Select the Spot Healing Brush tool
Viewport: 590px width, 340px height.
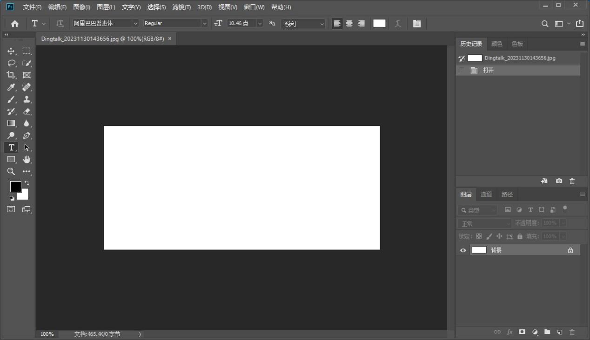click(27, 87)
